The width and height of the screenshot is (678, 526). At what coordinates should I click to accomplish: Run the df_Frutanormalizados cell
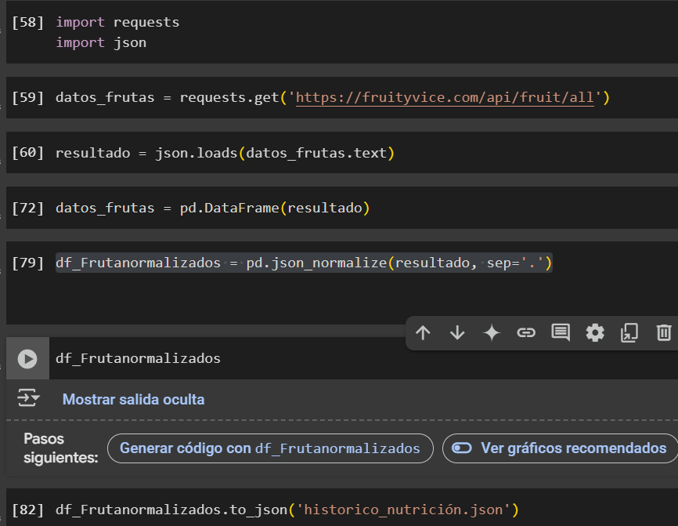(x=27, y=359)
